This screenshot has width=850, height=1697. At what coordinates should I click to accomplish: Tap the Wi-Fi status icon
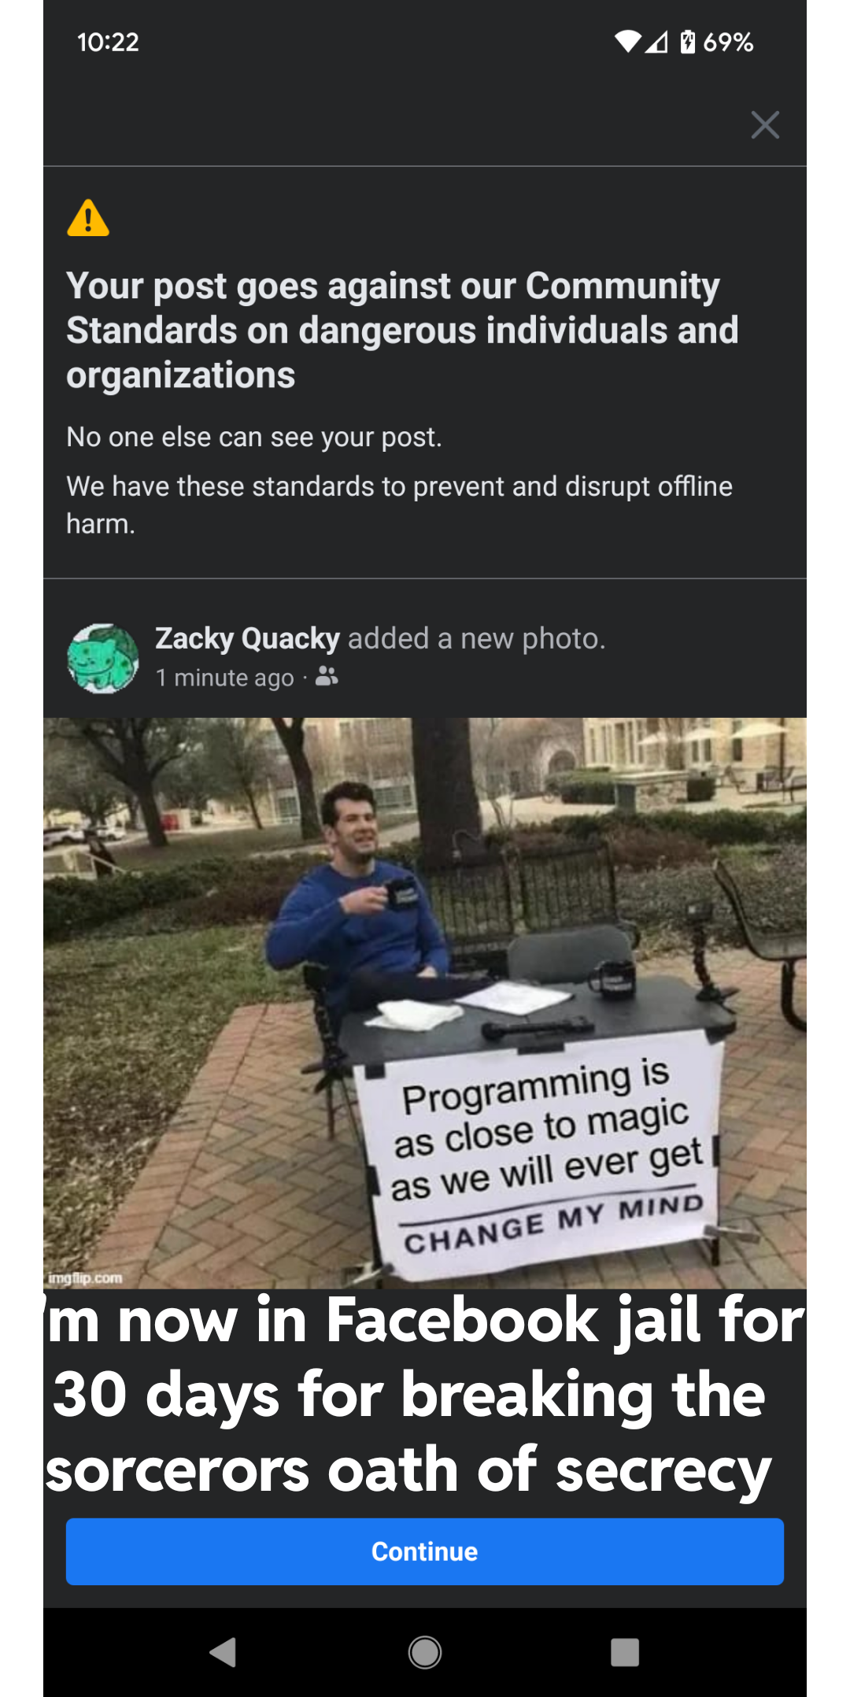(628, 42)
